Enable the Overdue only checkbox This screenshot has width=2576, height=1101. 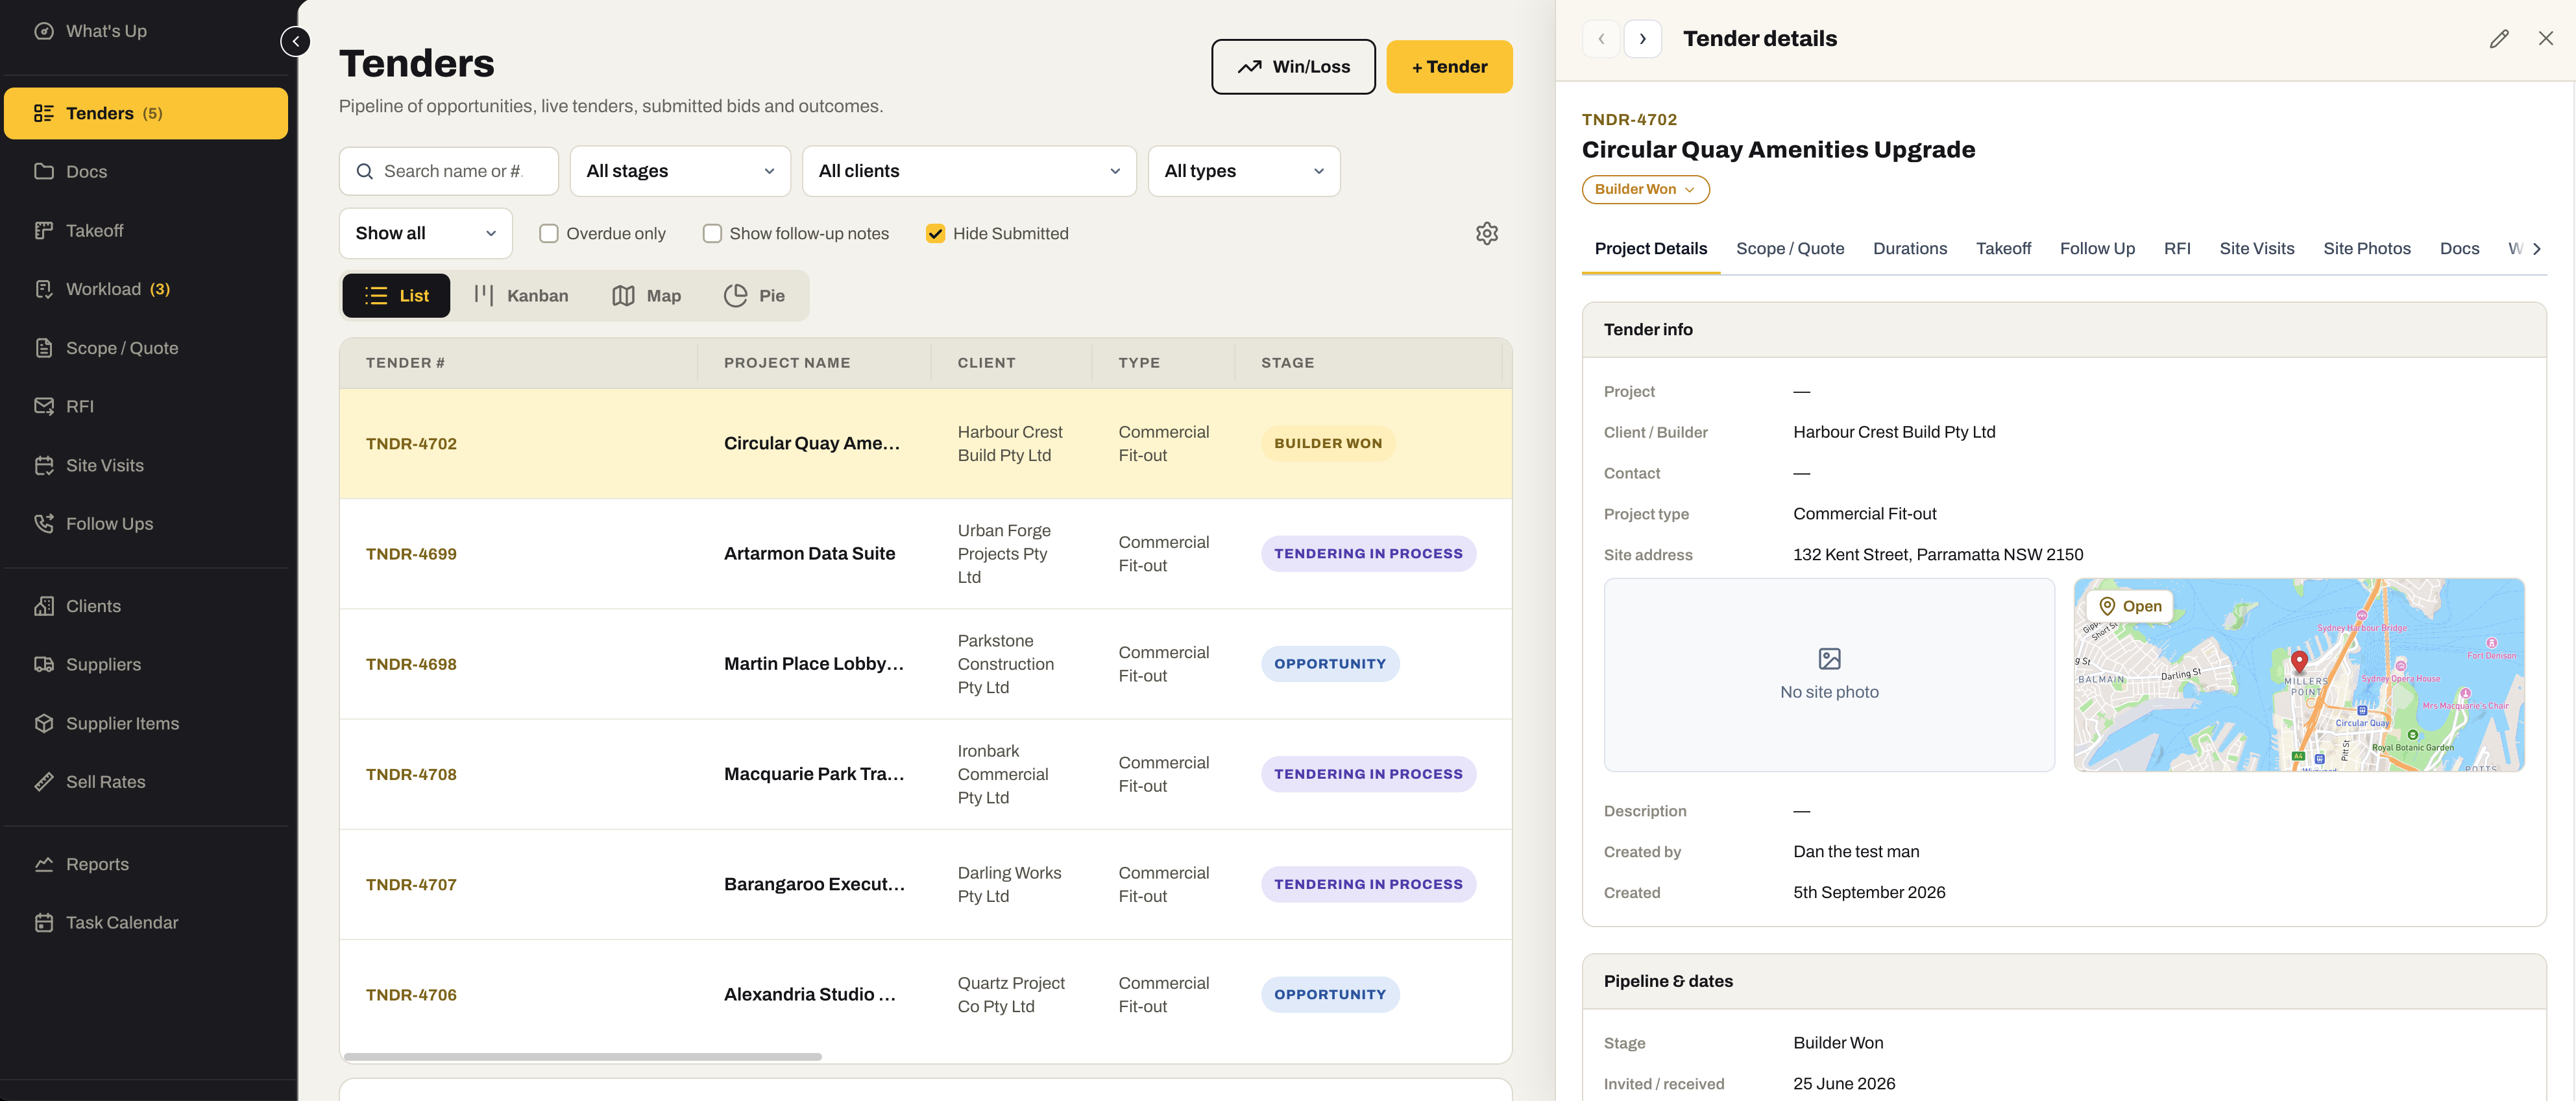pyautogui.click(x=548, y=234)
